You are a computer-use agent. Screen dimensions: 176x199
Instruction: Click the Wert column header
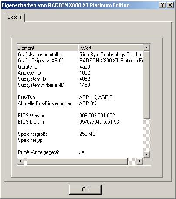(x=111, y=48)
